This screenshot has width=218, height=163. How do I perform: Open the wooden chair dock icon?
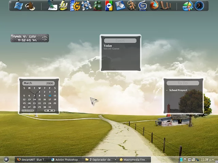(166, 6)
